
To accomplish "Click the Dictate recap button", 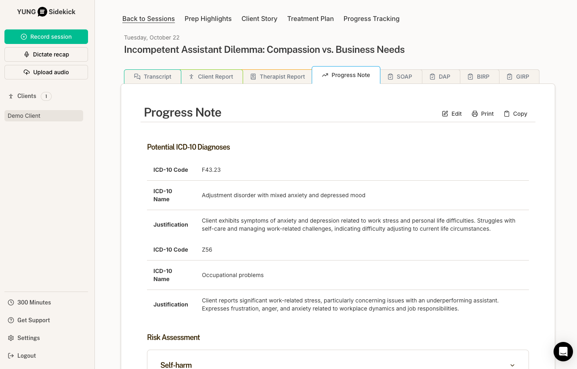I will point(46,54).
